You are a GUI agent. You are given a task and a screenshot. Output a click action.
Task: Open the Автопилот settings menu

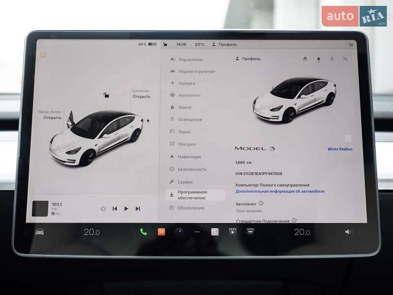185,95
